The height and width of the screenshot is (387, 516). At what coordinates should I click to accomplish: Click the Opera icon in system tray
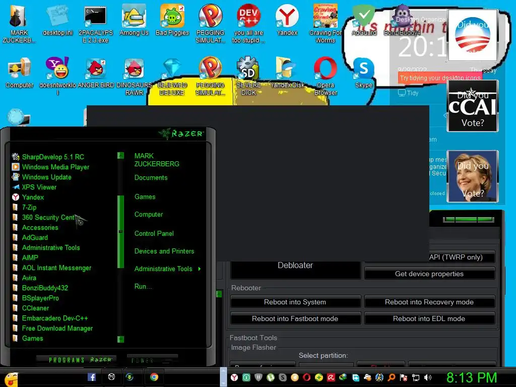point(307,377)
